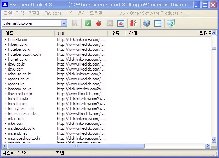Click the AM-DeadLink title bar app icon
The image size is (219, 158).
click(x=5, y=5)
